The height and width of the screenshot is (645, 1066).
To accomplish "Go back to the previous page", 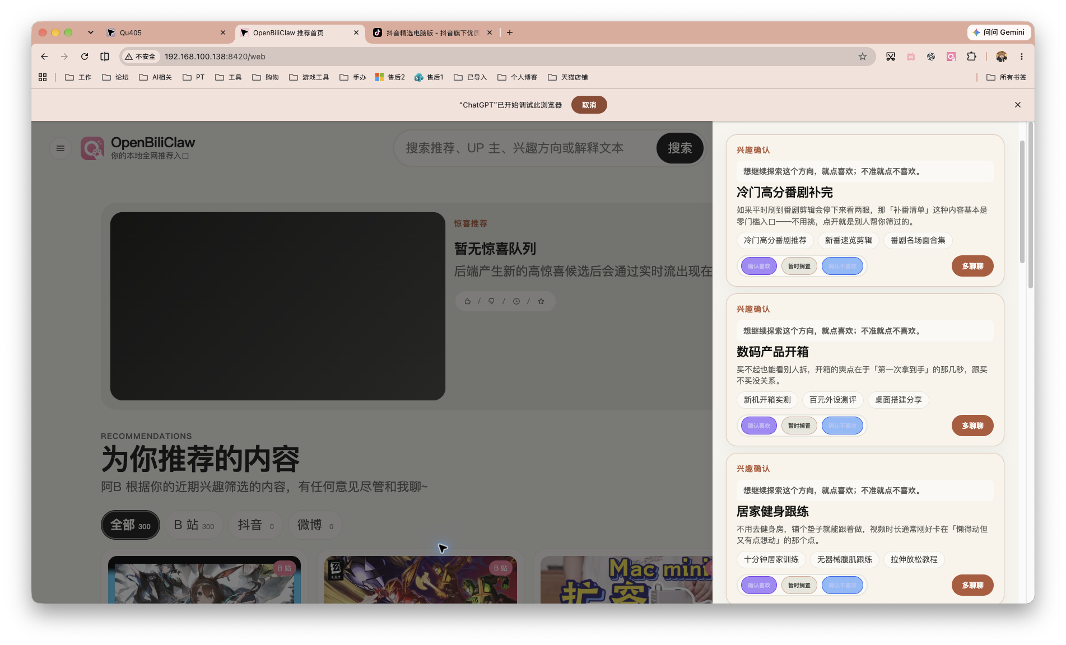I will click(x=44, y=57).
